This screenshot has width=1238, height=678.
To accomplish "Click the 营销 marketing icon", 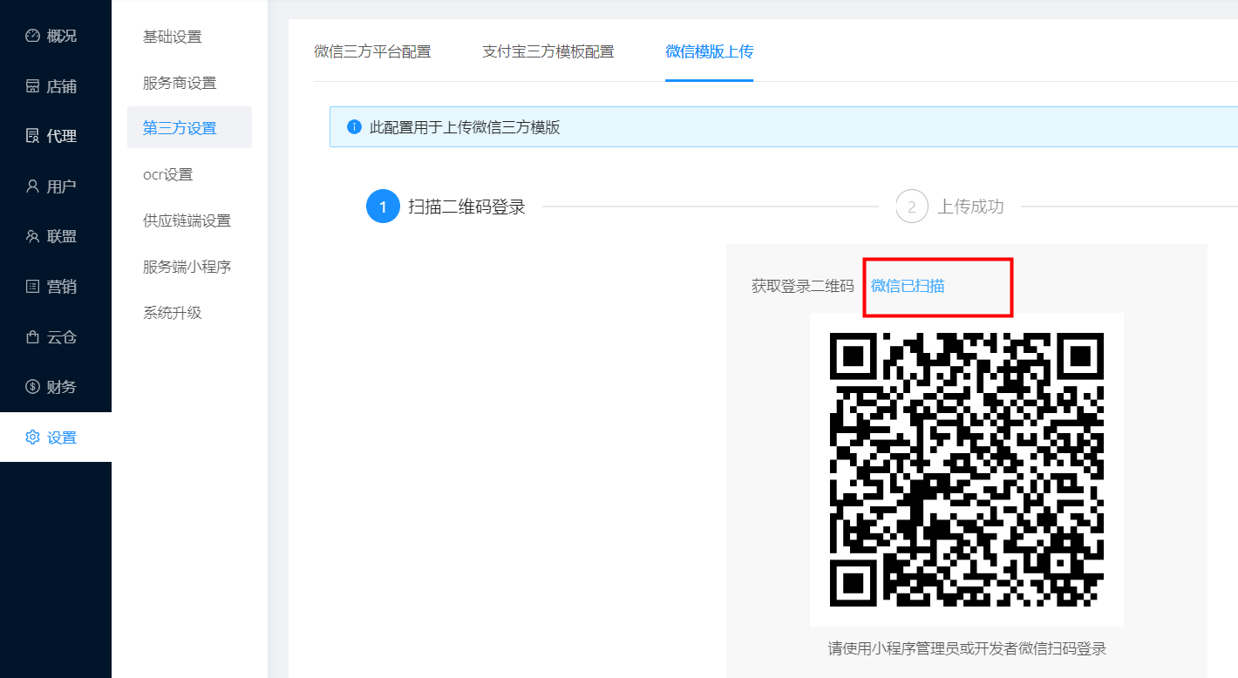I will (33, 287).
